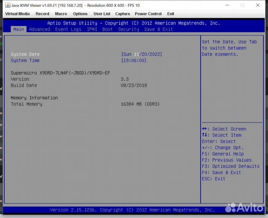Click the F4: Save & Exit hint
268x218 pixels.
pyautogui.click(x=221, y=172)
